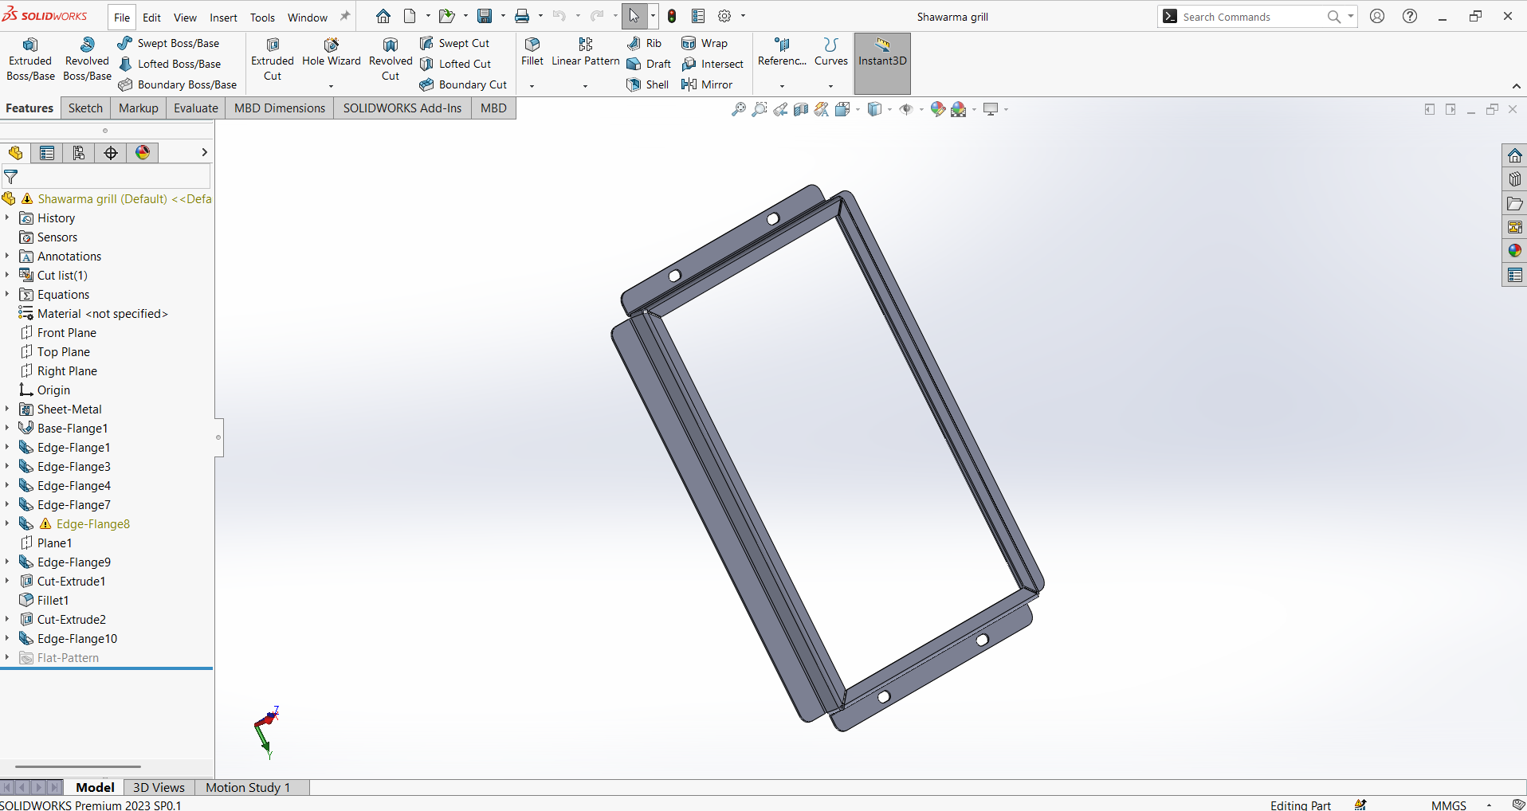Open the Tools menu
This screenshot has height=811, width=1527.
(x=262, y=18)
